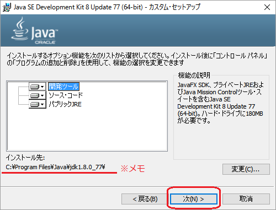Screen dimensions: 276x210
Task: Click the installer icon in the title bar
Action: [7, 7]
